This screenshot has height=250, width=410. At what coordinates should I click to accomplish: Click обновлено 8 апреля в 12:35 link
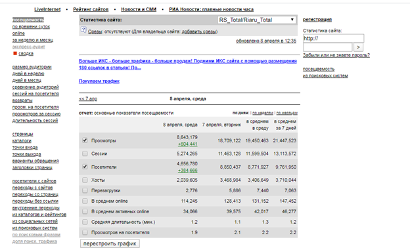pyautogui.click(x=266, y=41)
